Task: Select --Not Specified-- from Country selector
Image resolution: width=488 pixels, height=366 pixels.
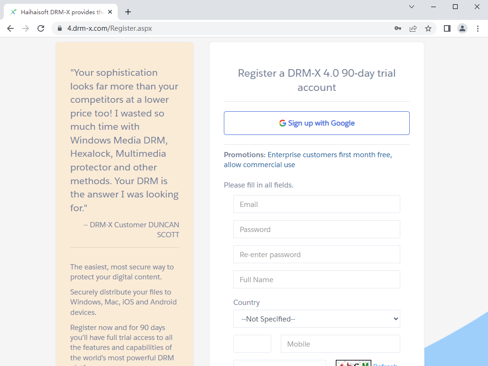Action: pos(316,319)
